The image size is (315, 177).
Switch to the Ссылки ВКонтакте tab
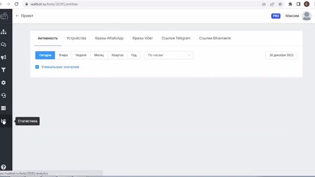(x=215, y=38)
